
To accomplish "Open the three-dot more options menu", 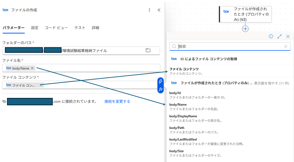I will coord(149,10).
